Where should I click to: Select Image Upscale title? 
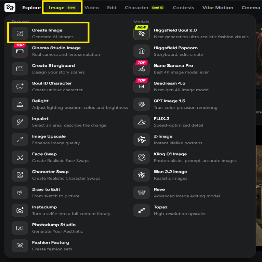point(49,136)
